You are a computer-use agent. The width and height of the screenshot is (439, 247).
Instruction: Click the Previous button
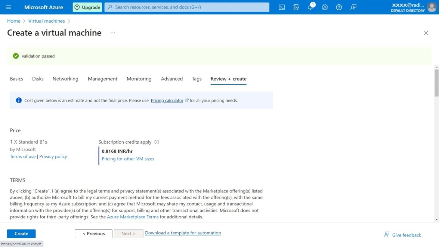pos(93,234)
